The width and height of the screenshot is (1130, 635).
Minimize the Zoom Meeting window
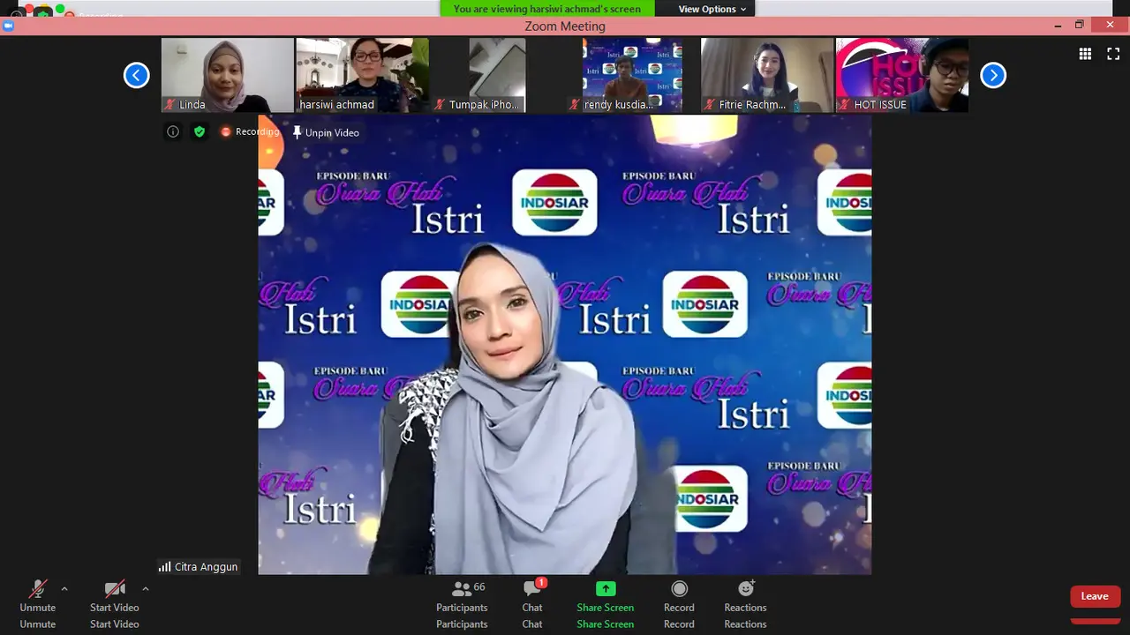pyautogui.click(x=1058, y=26)
